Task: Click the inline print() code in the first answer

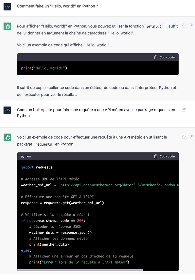Action: [x=154, y=26]
